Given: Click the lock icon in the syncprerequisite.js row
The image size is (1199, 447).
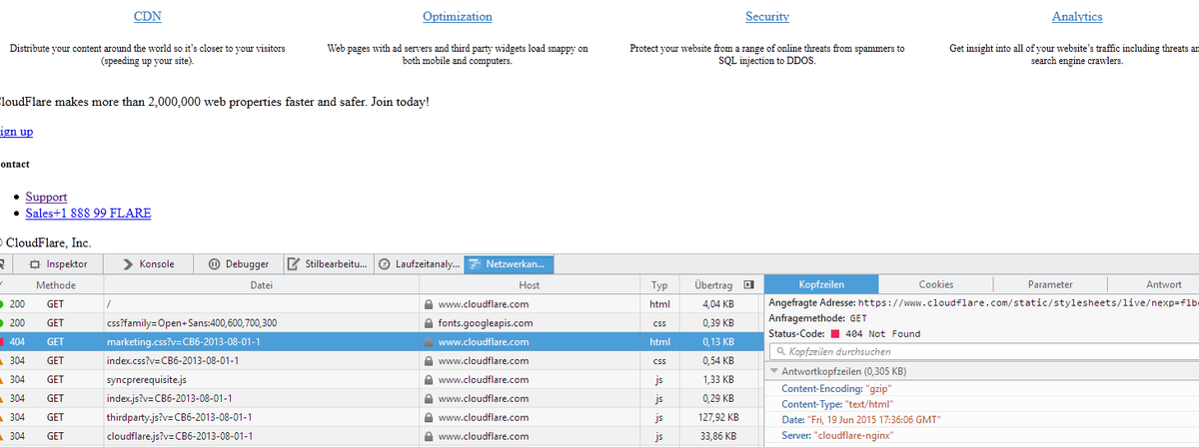Looking at the screenshot, I should [x=429, y=380].
